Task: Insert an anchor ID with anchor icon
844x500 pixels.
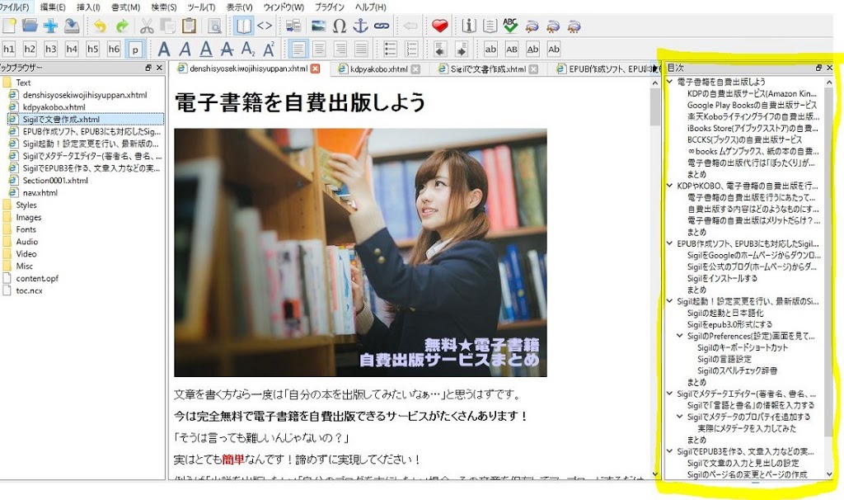Action: 360,26
